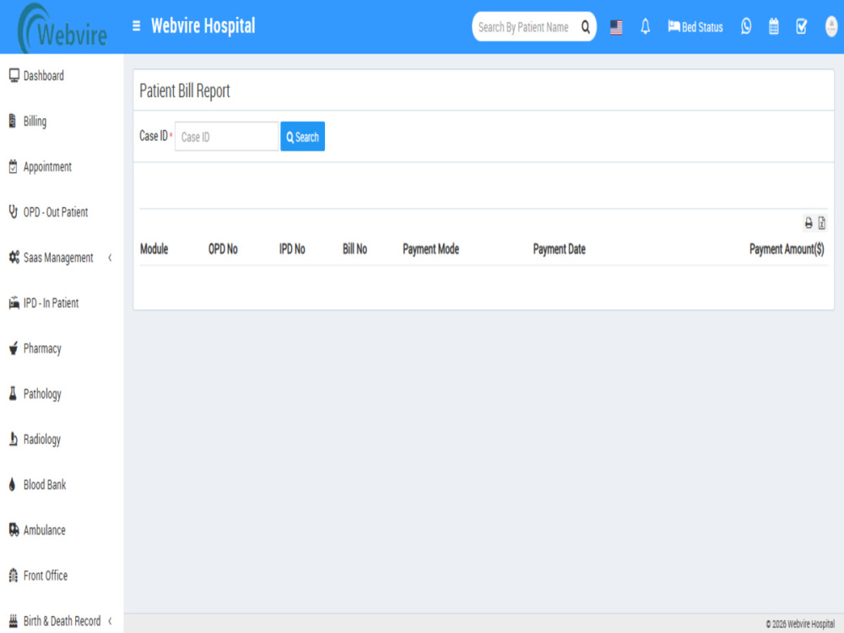
Task: Click the © 2026 Webvire Hospital footer text
Action: [x=800, y=624]
